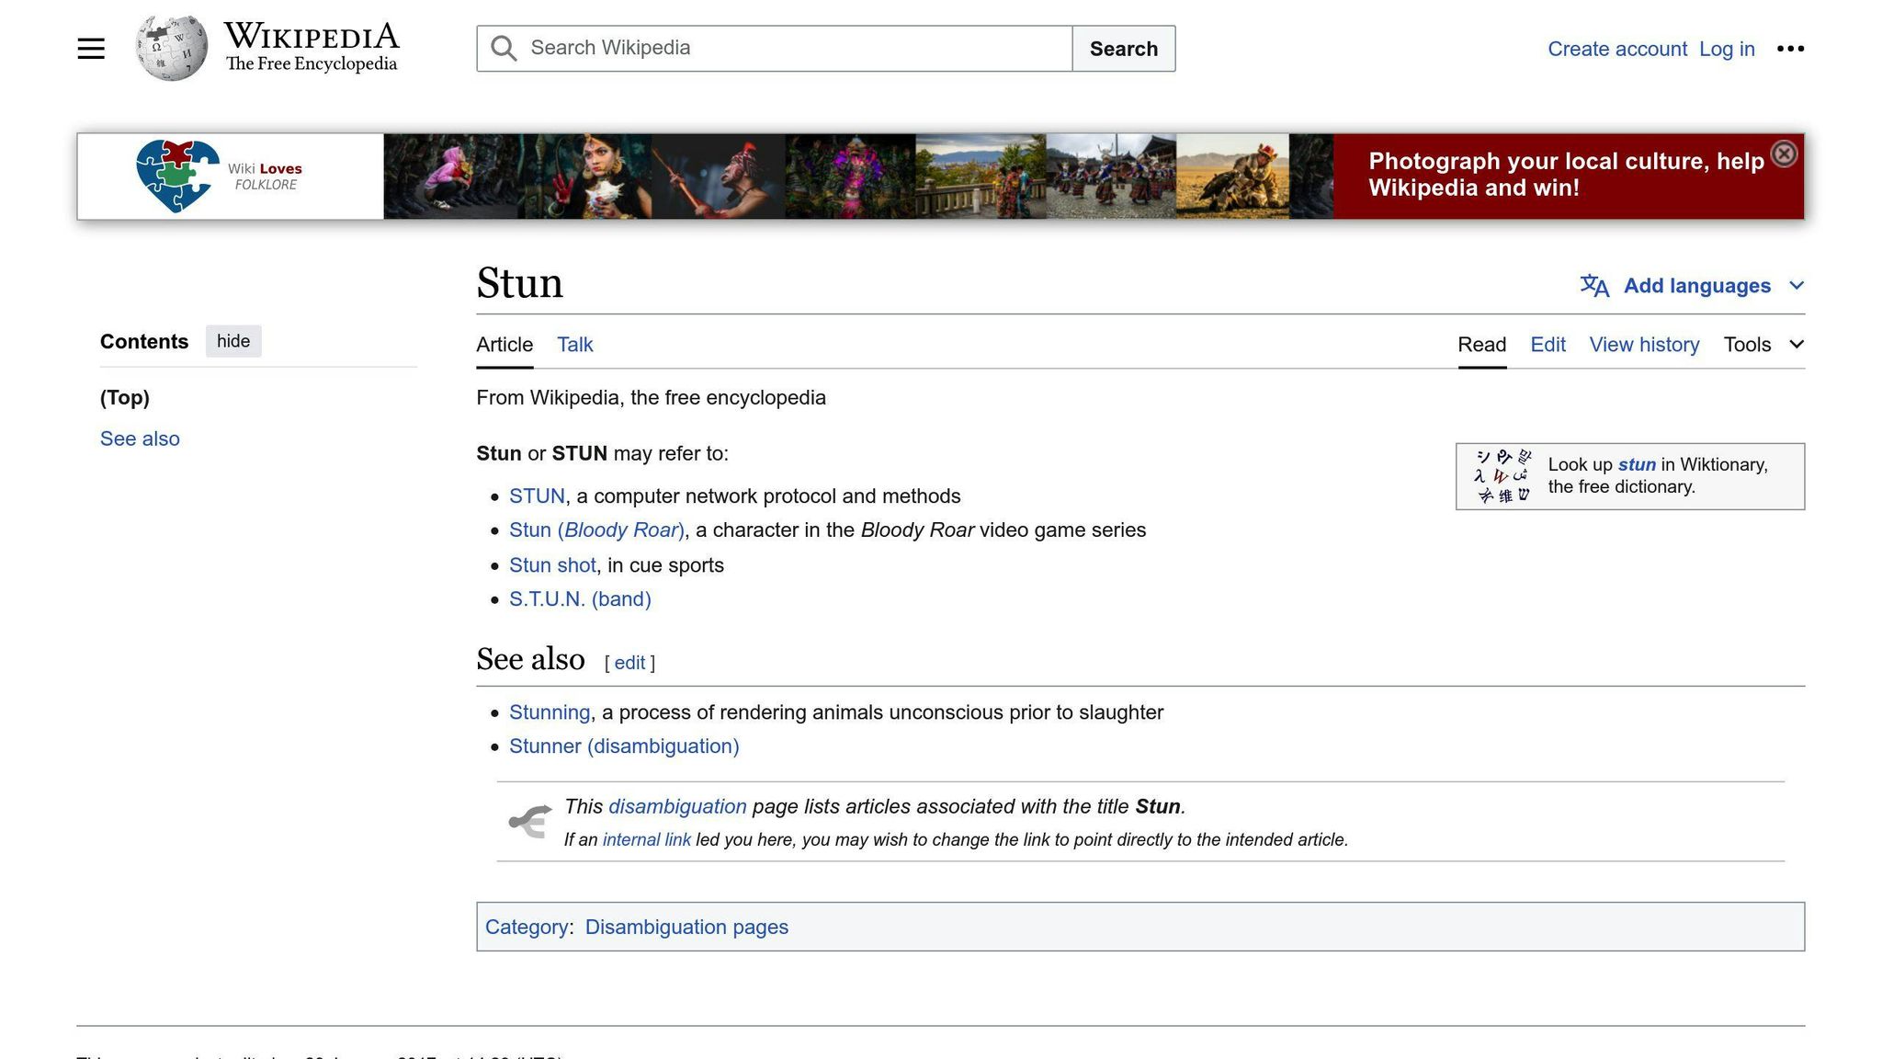Click the Wiki Loves Folklore puzzle heart logo
The image size is (1882, 1059).
[177, 176]
